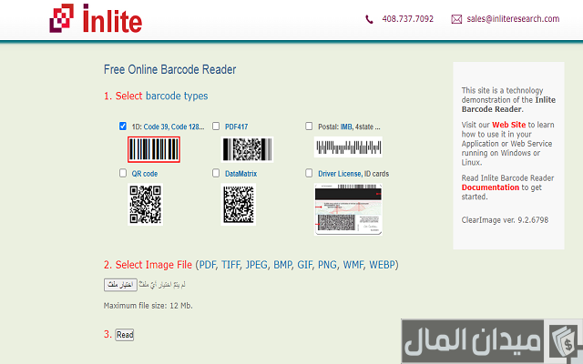The image size is (583, 364).
Task: Click 'Maximum file size: 12 Mb.' text
Action: 148,306
